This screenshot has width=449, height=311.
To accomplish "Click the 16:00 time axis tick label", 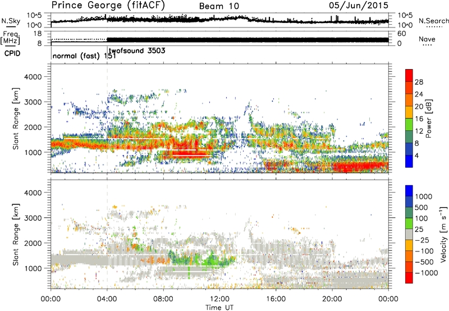I will tap(276, 299).
